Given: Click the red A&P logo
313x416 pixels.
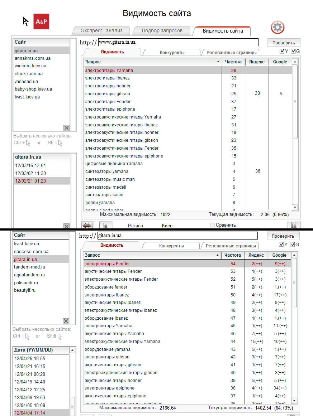Looking at the screenshot, I should (41, 21).
